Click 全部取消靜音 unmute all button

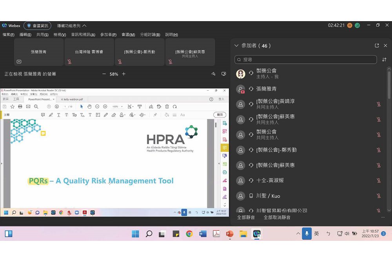click(277, 217)
